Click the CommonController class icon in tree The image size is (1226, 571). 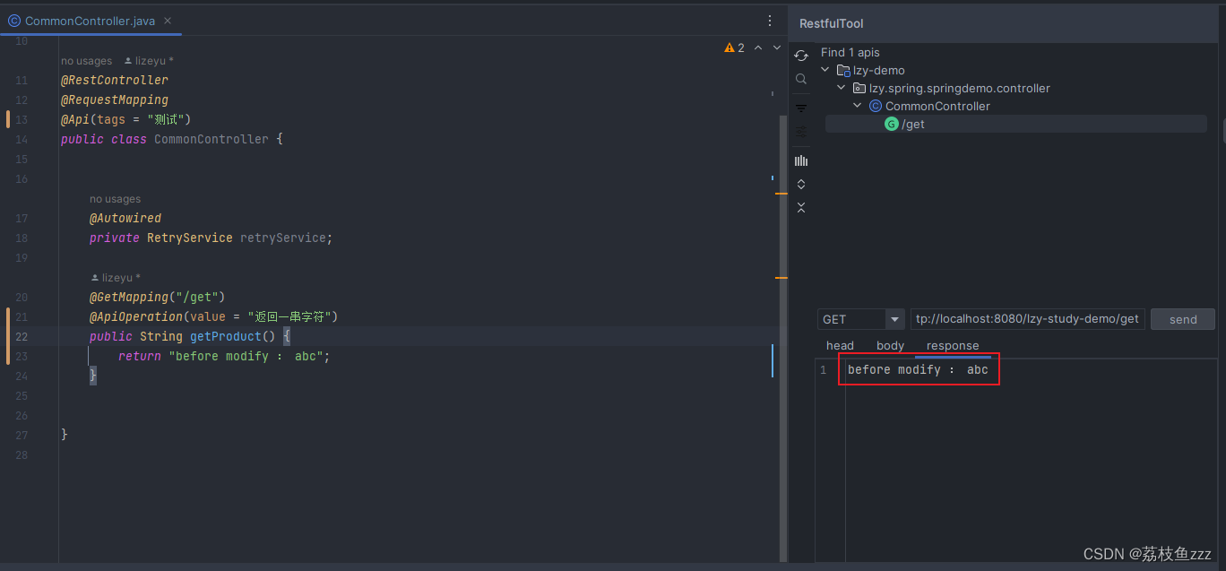876,106
